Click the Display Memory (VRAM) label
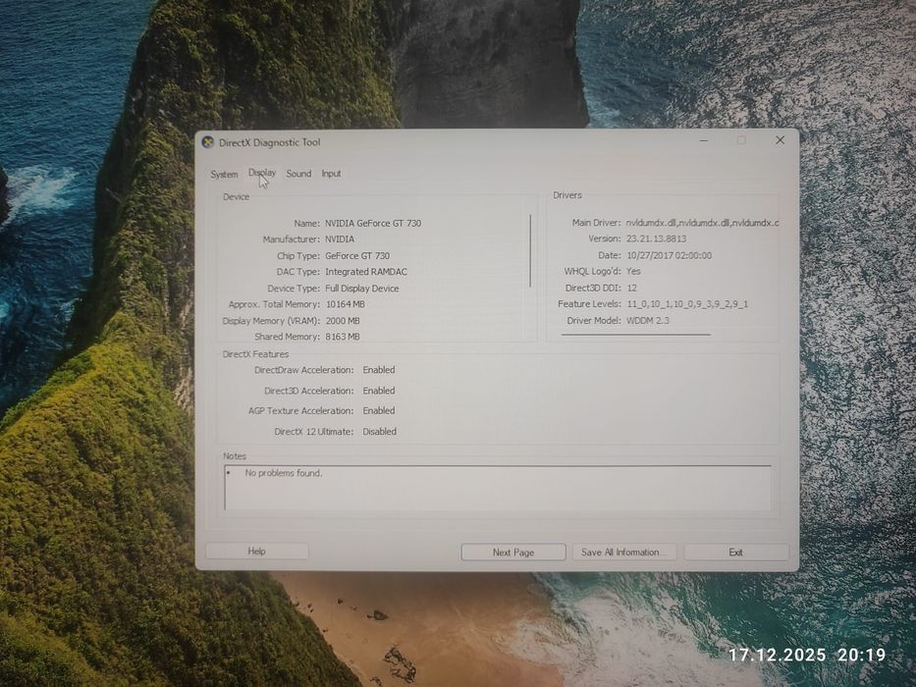Screen dimensions: 916x687 pos(271,321)
